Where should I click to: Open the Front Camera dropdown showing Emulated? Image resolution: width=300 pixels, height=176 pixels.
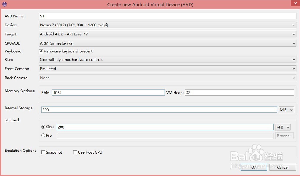[x=168, y=69]
